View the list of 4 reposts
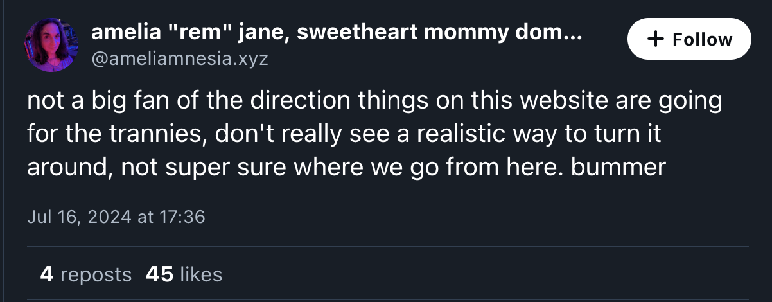772x302 pixels. [85, 274]
